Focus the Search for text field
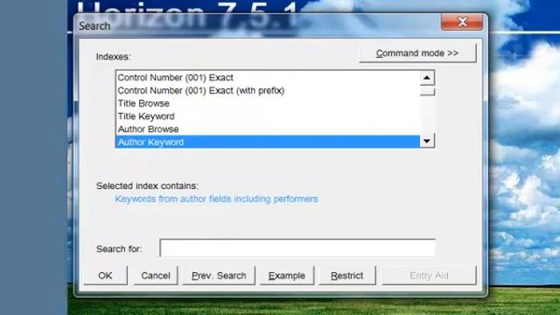The image size is (560, 315). click(297, 248)
